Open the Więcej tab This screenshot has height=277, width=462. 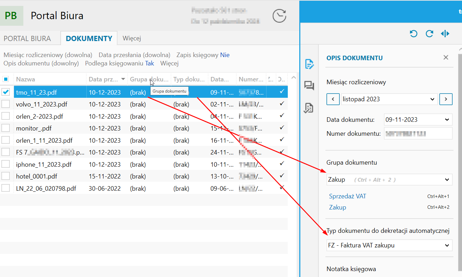(132, 38)
